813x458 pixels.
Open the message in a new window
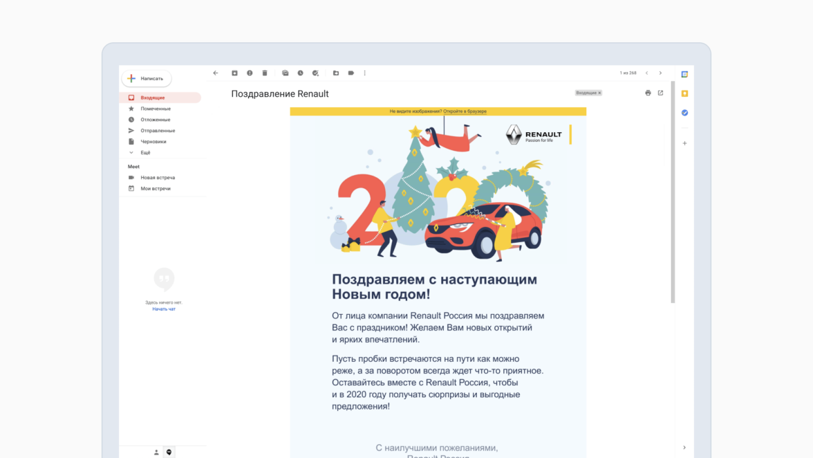660,93
